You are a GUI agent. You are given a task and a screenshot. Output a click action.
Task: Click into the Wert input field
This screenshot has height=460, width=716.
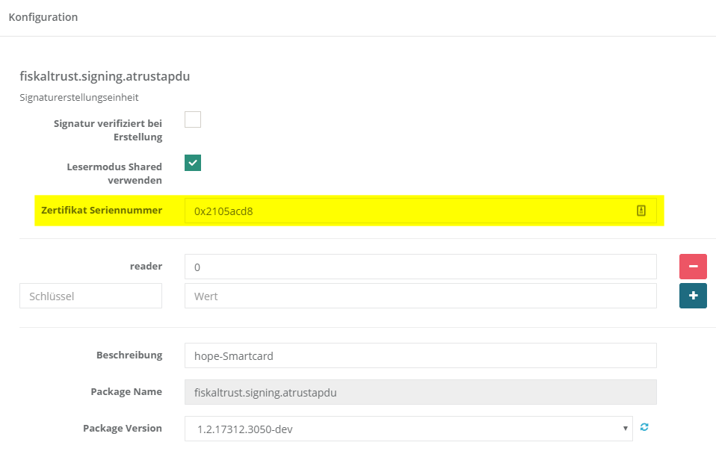421,296
